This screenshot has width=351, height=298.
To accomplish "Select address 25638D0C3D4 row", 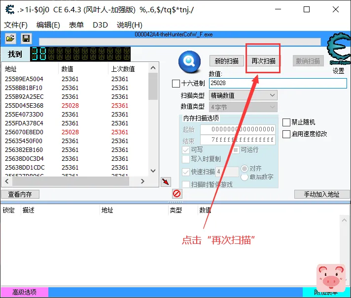I will tap(75, 159).
